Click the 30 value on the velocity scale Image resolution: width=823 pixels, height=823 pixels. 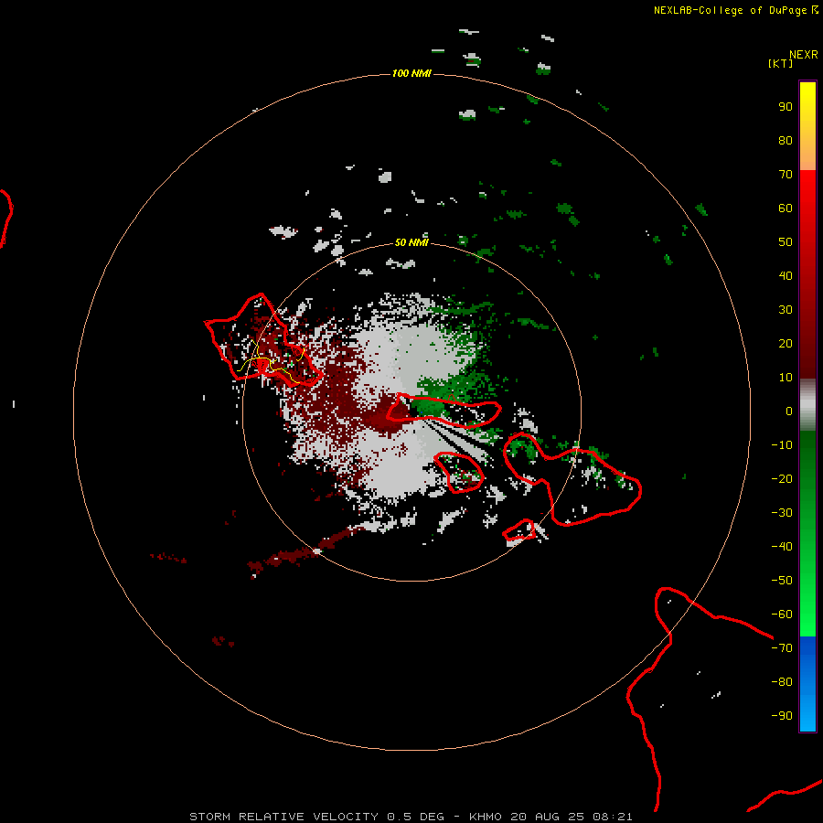coord(786,310)
